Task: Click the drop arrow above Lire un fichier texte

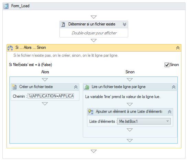Action: point(130,80)
